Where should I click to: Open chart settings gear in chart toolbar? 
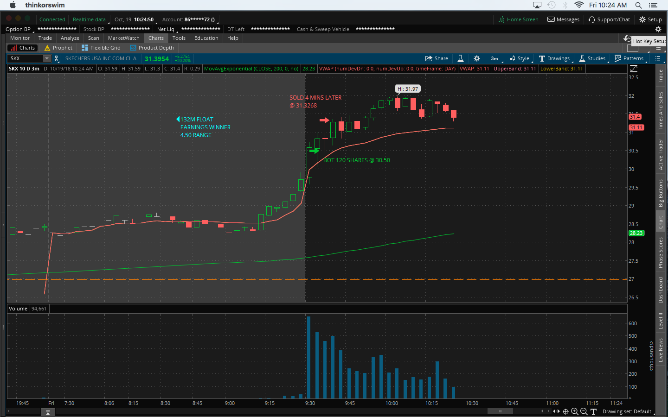477,58
